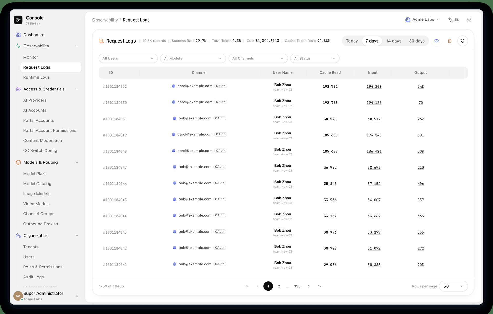The image size is (493, 314).
Task: Open the All Channels filter dropdown
Action: click(x=258, y=58)
